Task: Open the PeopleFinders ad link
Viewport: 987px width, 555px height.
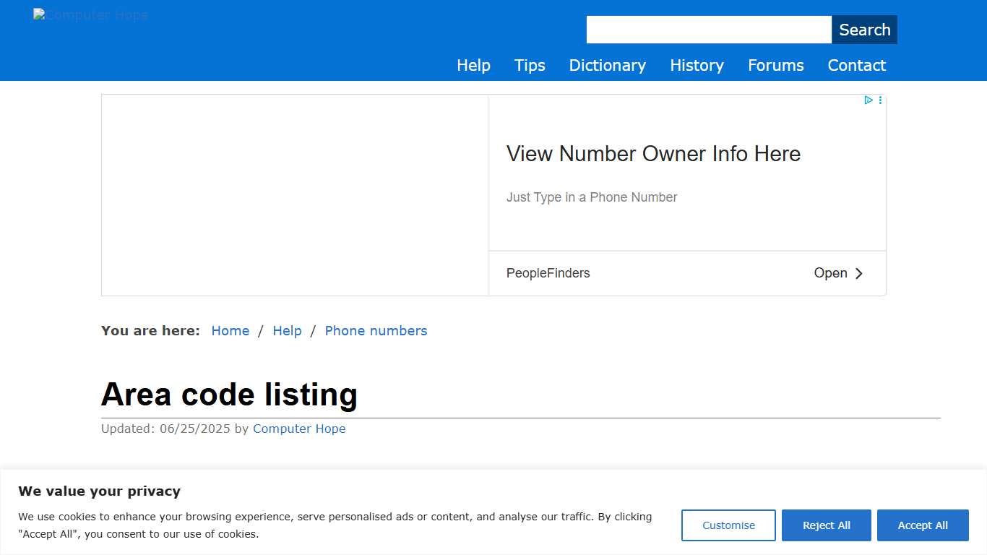Action: point(548,273)
